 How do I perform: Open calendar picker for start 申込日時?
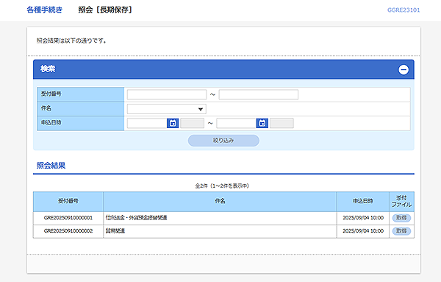click(x=173, y=123)
